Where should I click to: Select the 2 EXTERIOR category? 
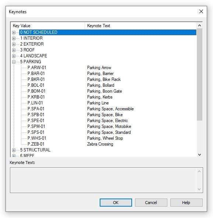click(x=32, y=44)
